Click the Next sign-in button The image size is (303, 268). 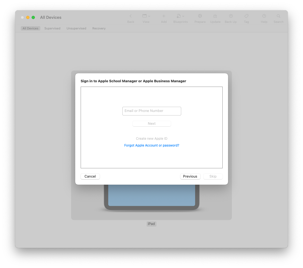(x=152, y=124)
